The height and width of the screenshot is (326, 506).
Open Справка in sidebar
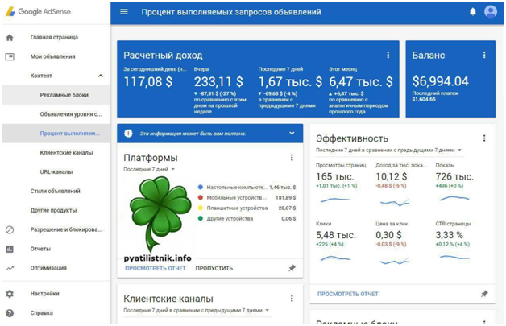[42, 313]
